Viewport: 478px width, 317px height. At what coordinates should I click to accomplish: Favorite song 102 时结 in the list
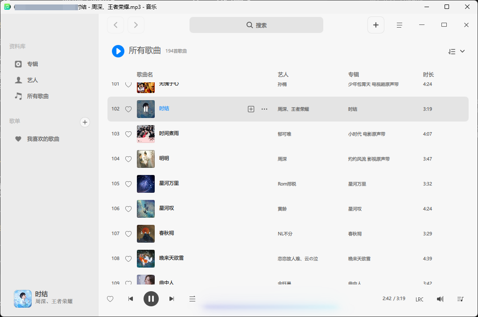[x=128, y=109]
